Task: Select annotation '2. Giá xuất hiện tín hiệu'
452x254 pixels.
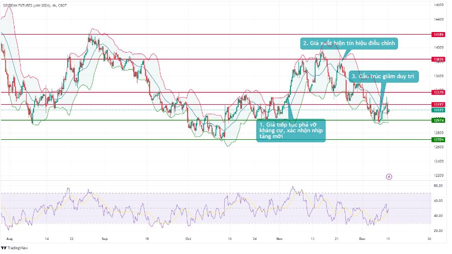Action: point(349,44)
